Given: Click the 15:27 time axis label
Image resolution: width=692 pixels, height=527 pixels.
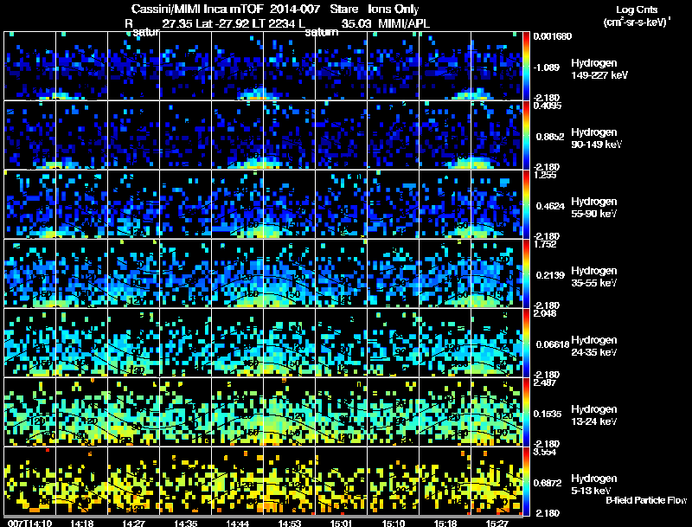Looking at the screenshot, I should coord(497,523).
